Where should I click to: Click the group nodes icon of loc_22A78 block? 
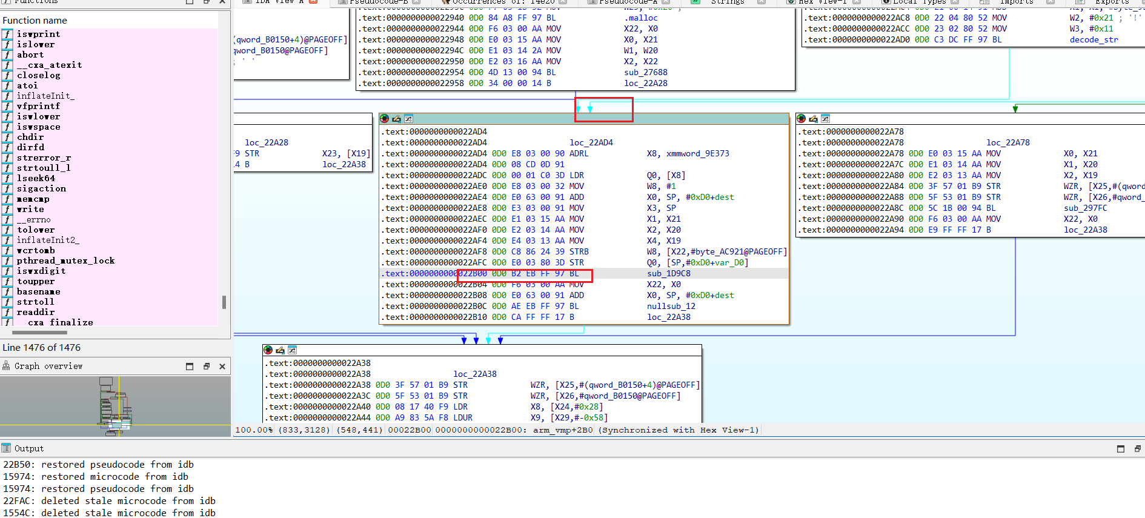point(825,119)
